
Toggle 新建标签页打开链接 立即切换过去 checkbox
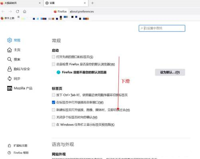click(x=54, y=110)
